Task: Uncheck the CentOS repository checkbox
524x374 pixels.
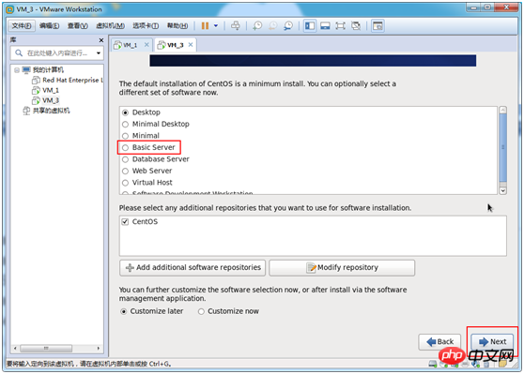Action: pyautogui.click(x=125, y=222)
